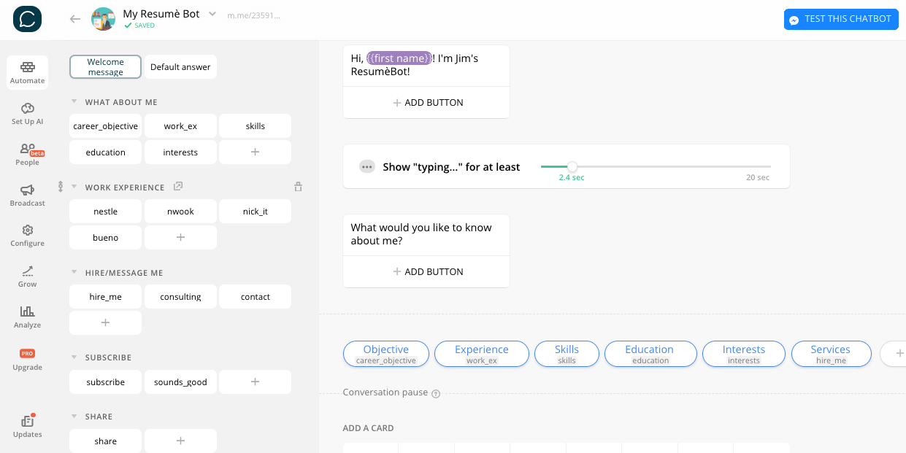The width and height of the screenshot is (906, 453).
Task: Click the WORK EXPERIENCE group reorder handle
Action: (x=61, y=187)
